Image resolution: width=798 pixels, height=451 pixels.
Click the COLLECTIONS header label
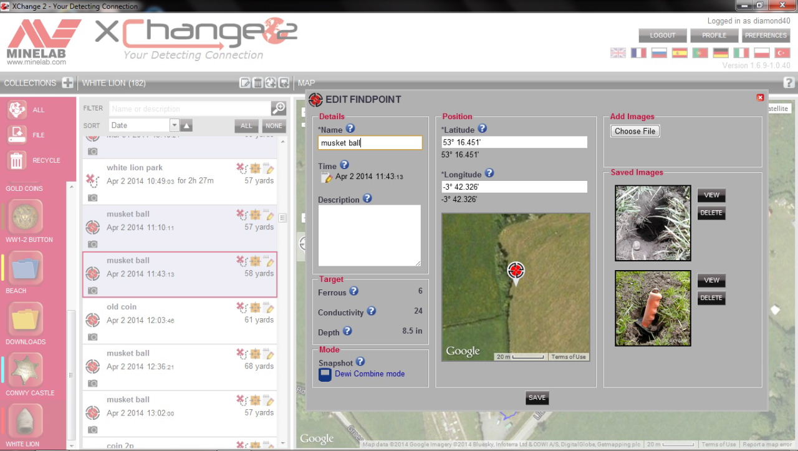click(x=30, y=82)
